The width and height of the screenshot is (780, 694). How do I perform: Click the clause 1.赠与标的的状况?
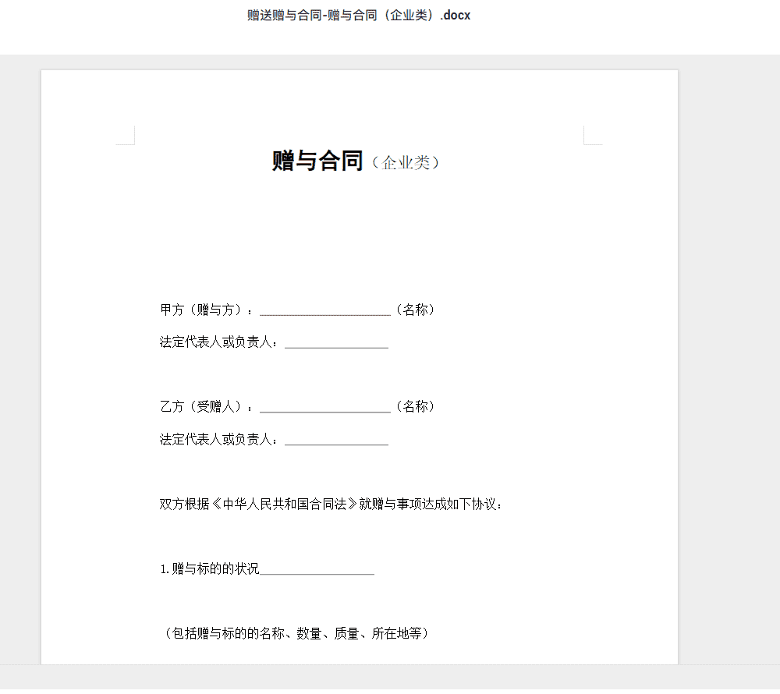tap(209, 568)
